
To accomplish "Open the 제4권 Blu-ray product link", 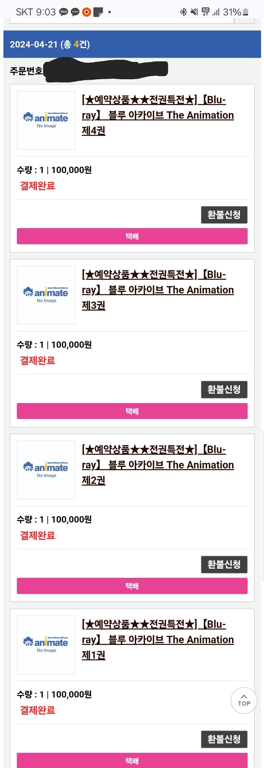I will pyautogui.click(x=158, y=115).
